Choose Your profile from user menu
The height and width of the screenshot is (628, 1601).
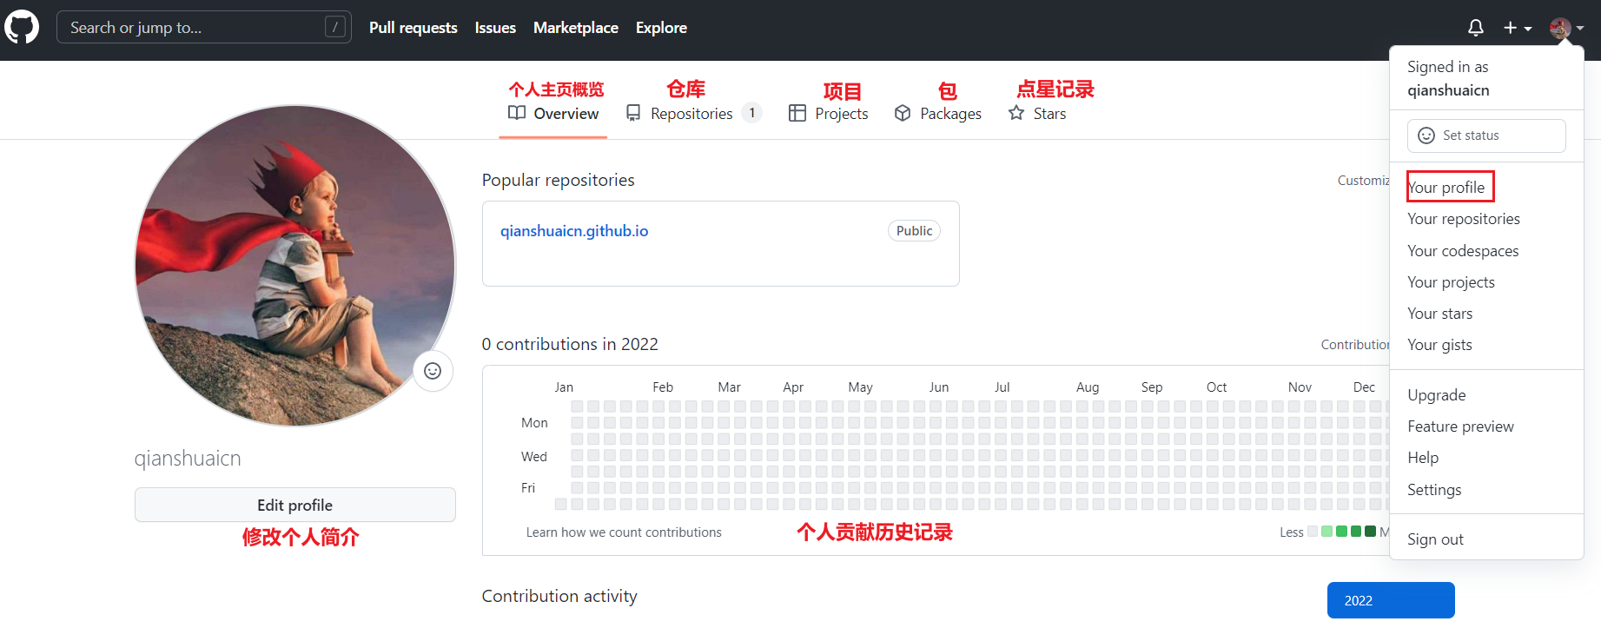pos(1446,188)
